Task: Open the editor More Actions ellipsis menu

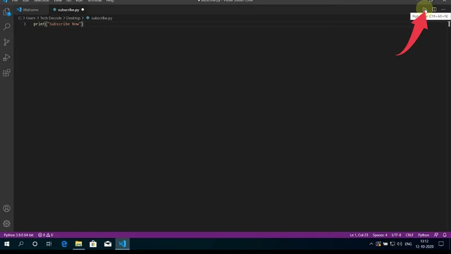Action: 443,10
